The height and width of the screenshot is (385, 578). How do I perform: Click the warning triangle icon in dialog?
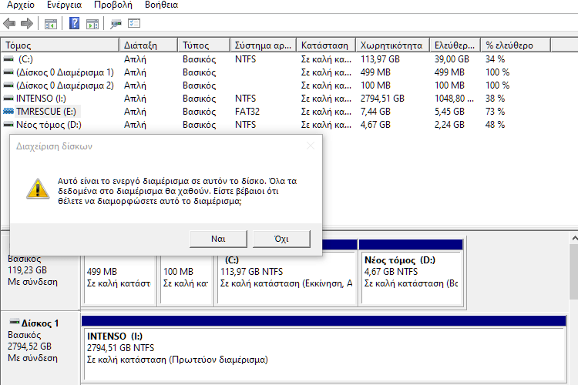[38, 189]
